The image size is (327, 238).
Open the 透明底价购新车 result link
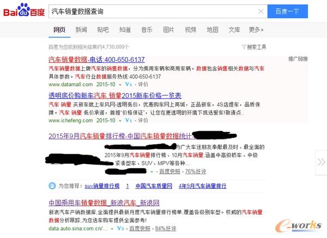click(x=115, y=96)
